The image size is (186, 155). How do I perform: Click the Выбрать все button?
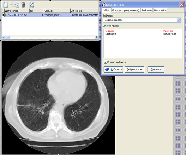tap(134, 69)
